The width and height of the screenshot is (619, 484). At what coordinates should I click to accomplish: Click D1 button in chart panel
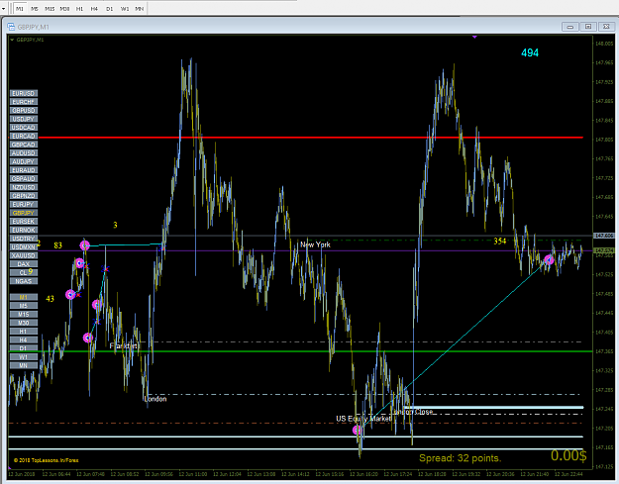coord(24,348)
